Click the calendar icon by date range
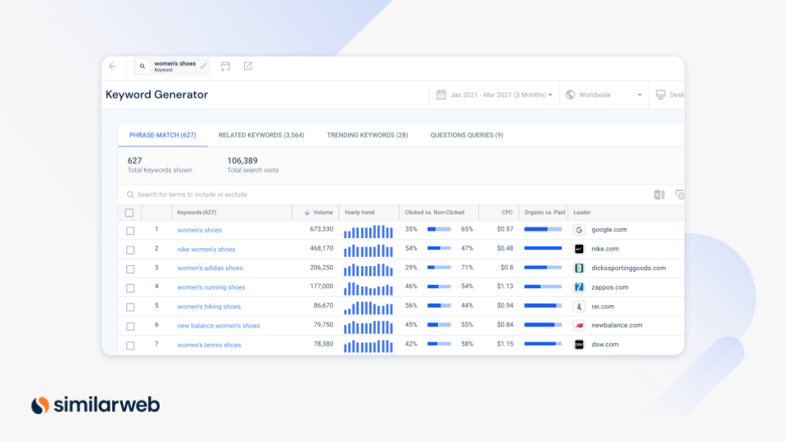Image resolution: width=786 pixels, height=442 pixels. click(x=441, y=95)
